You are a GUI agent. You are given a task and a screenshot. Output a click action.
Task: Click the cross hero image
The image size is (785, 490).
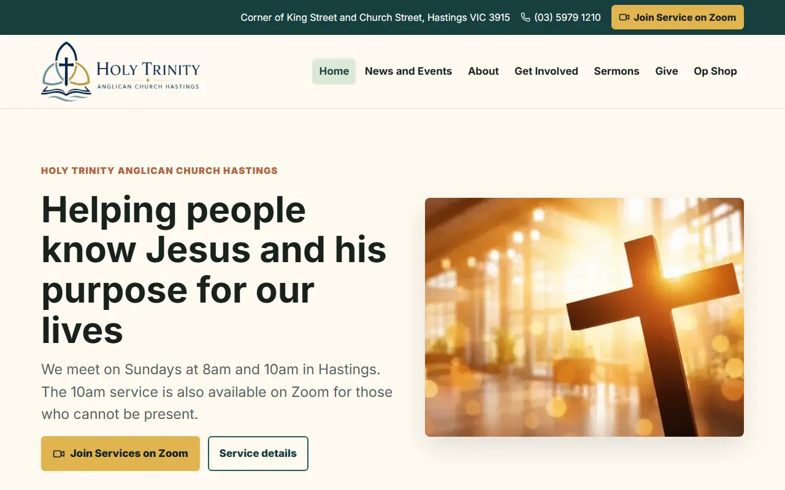click(x=584, y=317)
